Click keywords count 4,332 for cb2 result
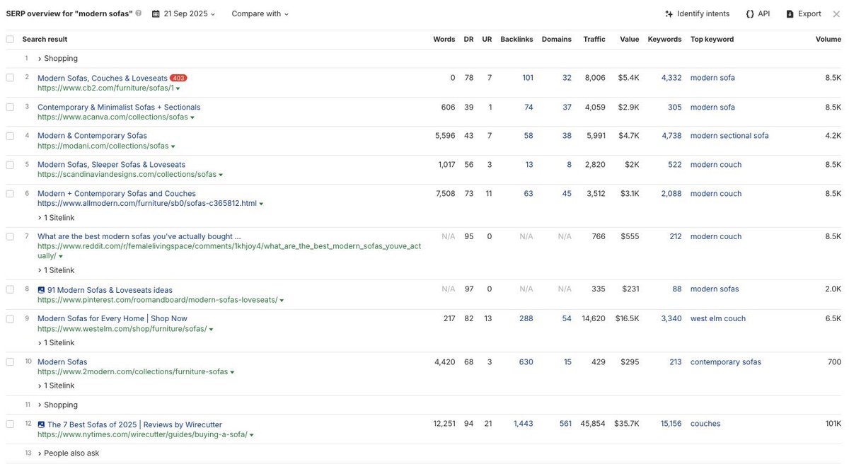The height and width of the screenshot is (469, 849). [671, 79]
